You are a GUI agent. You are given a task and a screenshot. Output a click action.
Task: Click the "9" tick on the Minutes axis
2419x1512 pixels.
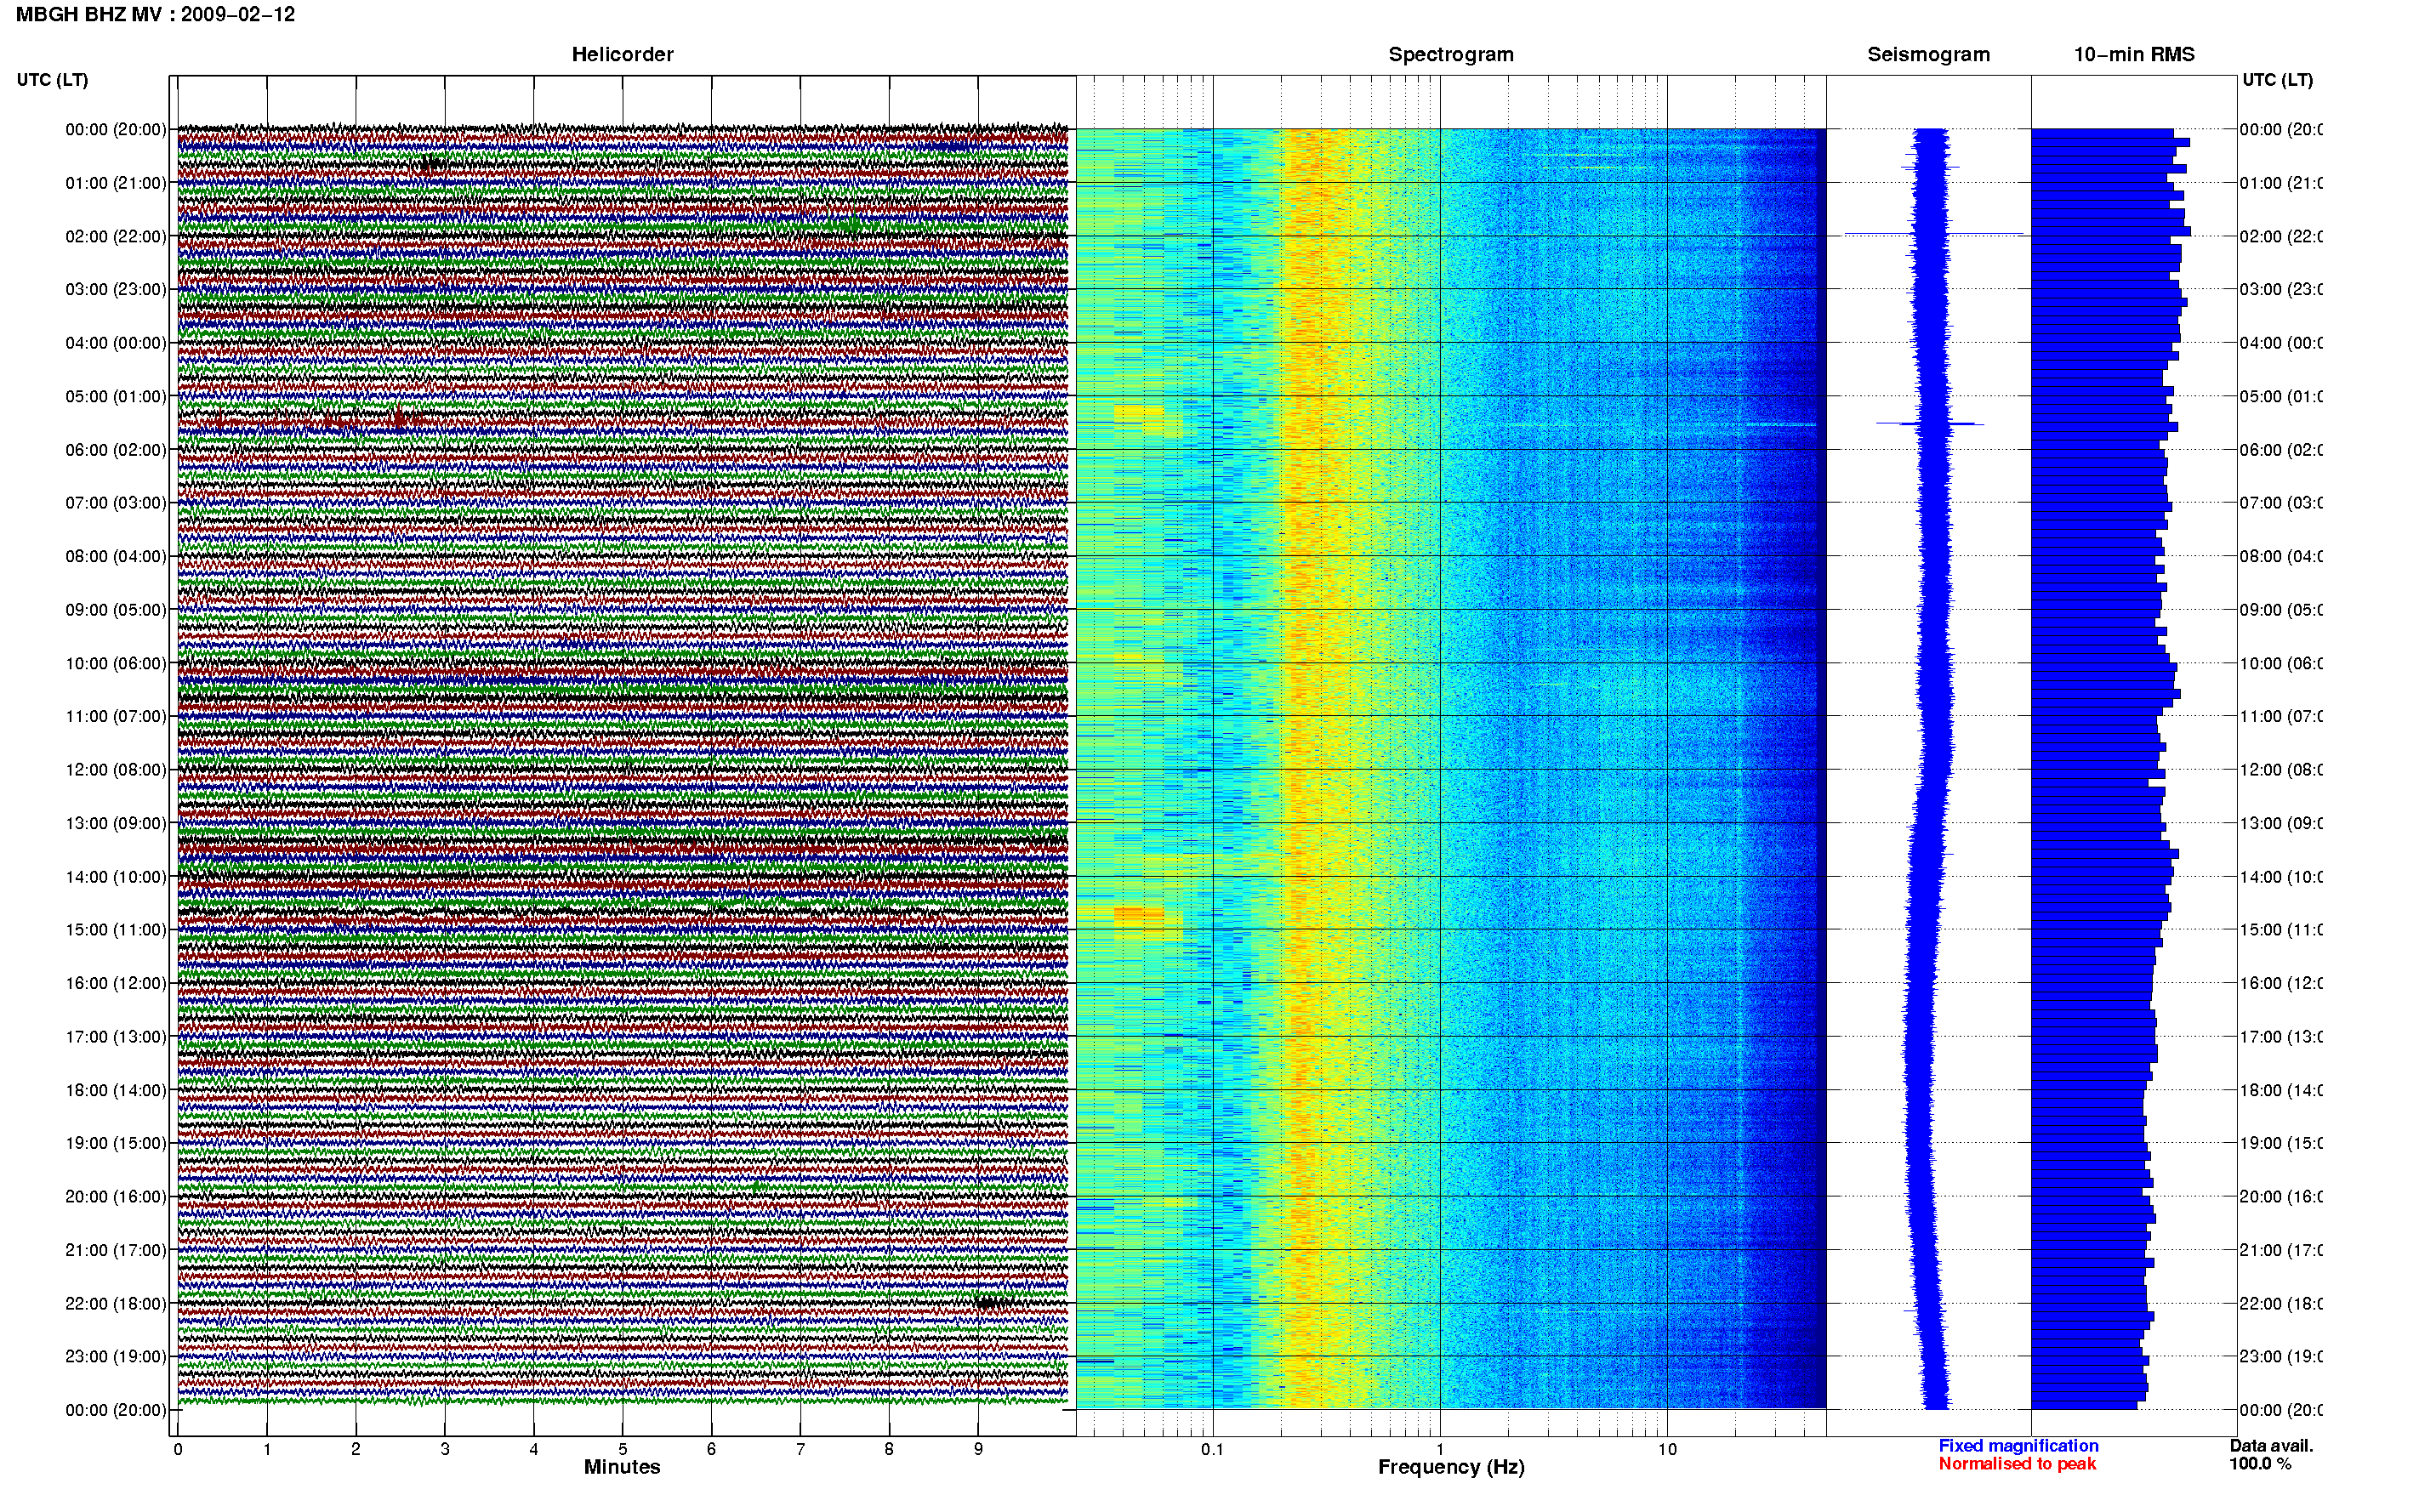(x=978, y=1449)
